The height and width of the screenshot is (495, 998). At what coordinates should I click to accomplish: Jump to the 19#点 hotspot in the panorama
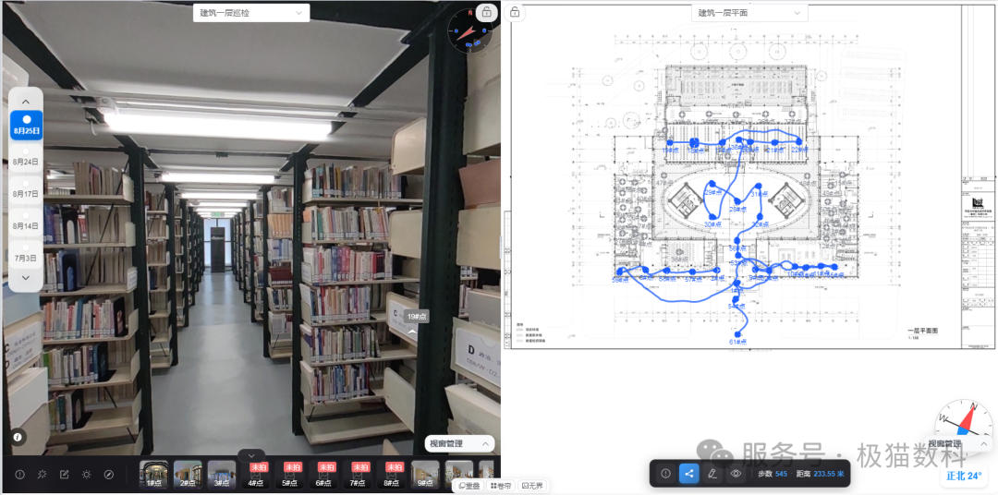(x=417, y=317)
